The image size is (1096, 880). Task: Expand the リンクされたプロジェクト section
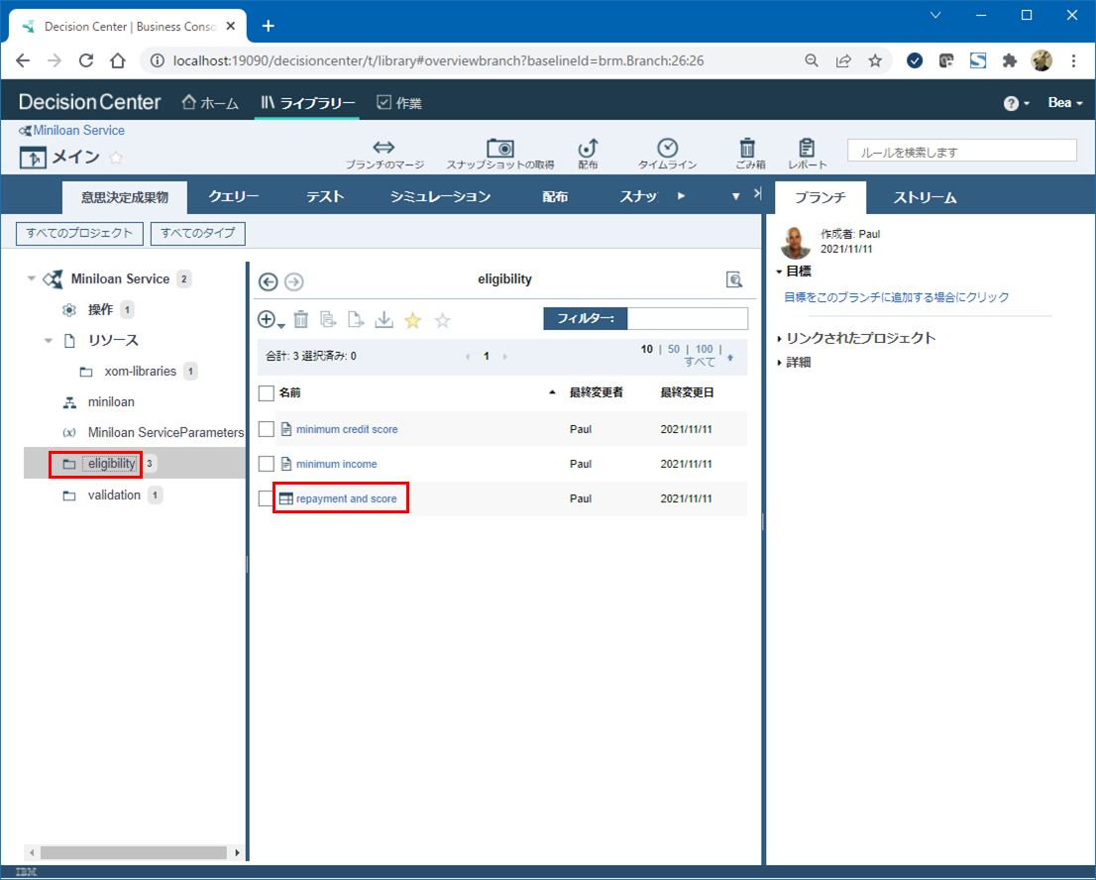pos(779,339)
